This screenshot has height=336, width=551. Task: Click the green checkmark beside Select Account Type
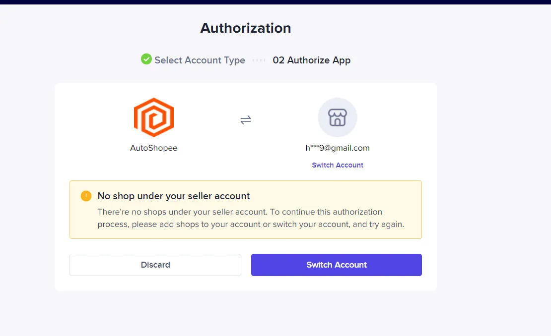coord(146,59)
